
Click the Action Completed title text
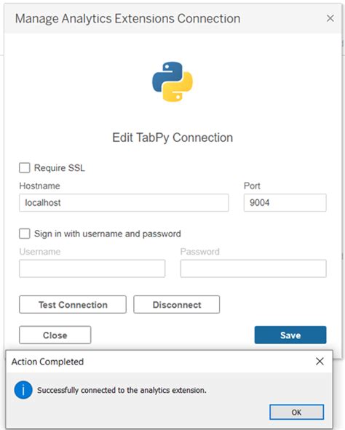point(47,362)
